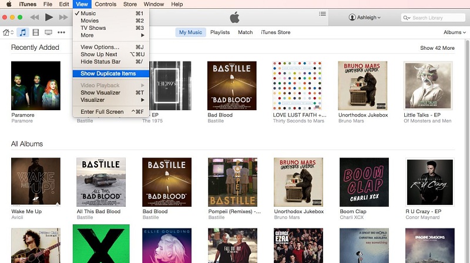This screenshot has height=263, width=470.
Task: Choose Show Up Next menu item
Action: 111,54
